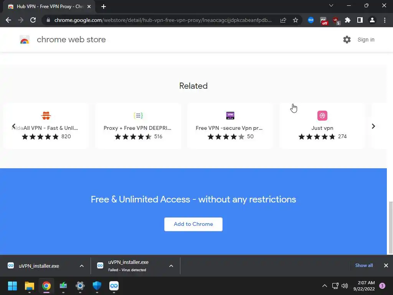Image resolution: width=393 pixels, height=295 pixels.
Task: Click the address bar URL
Action: (x=163, y=20)
